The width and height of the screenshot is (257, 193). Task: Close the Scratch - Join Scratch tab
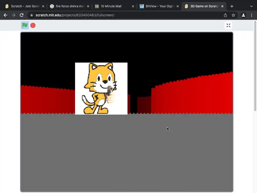43,6
